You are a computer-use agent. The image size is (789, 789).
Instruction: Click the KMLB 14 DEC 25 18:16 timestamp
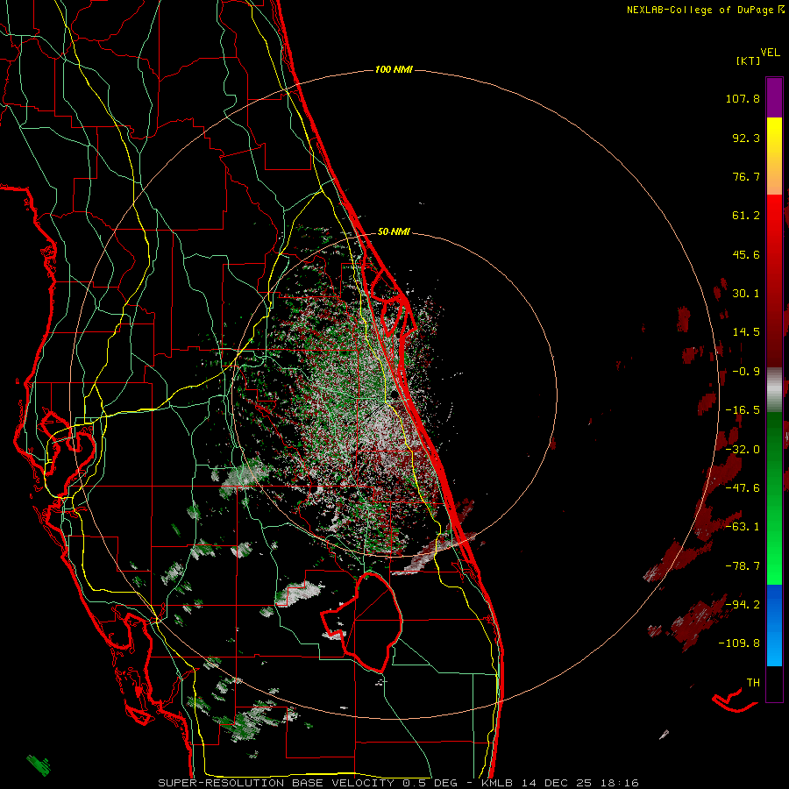coord(560,783)
